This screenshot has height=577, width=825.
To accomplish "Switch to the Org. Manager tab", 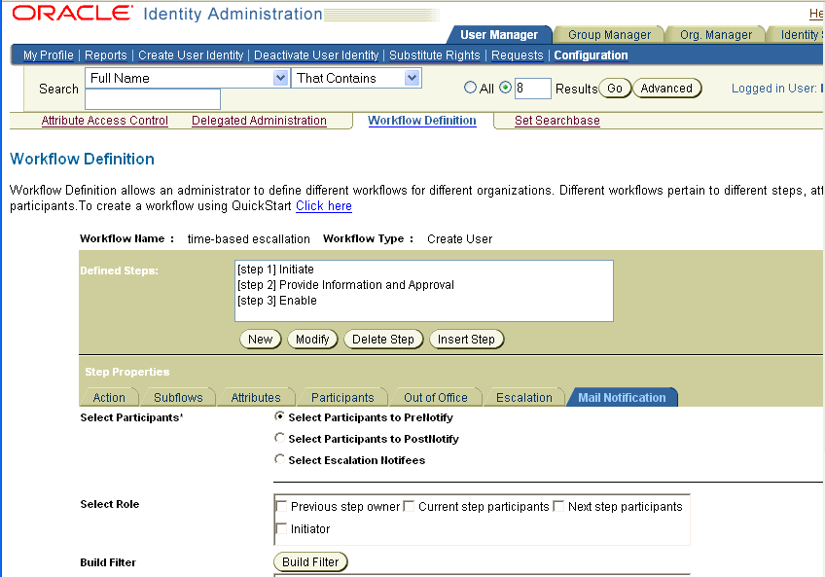I will (716, 35).
